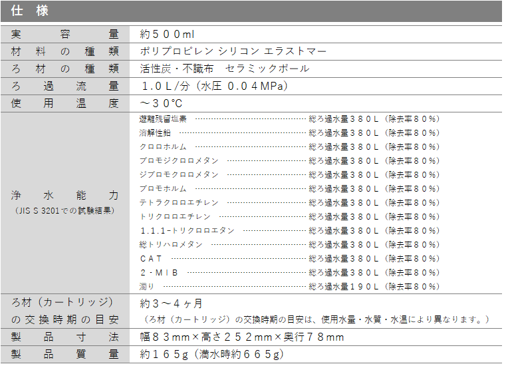Select the 約3～4ヶ月 replacement period
508x370 pixels.
pos(171,303)
